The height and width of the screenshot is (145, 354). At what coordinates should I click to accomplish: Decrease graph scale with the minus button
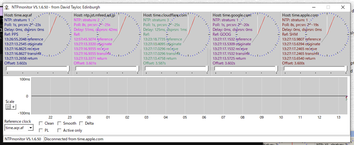8,107
